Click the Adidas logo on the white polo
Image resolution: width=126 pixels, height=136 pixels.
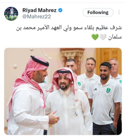point(95,89)
